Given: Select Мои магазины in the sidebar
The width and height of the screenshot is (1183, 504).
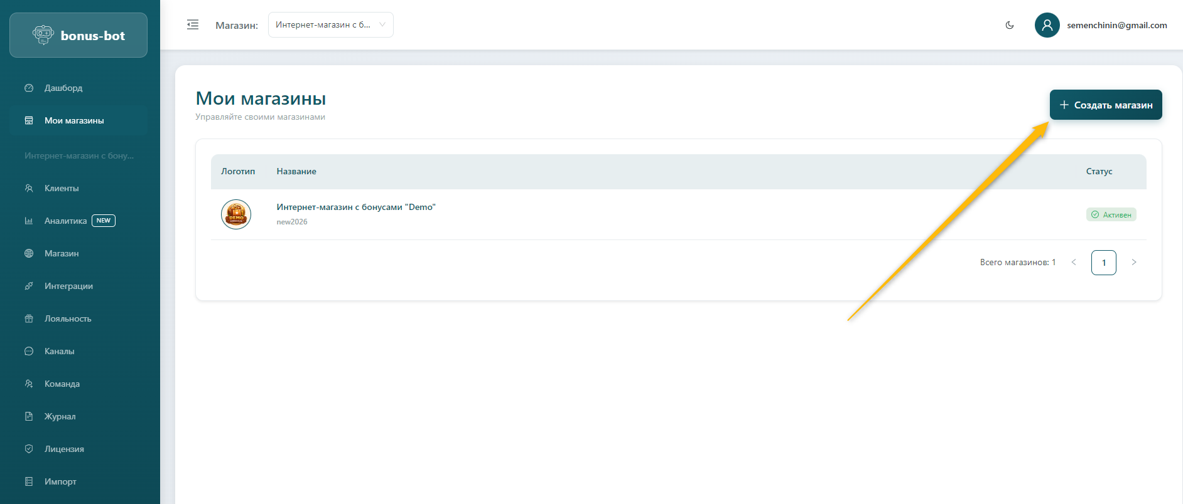Looking at the screenshot, I should 74,120.
